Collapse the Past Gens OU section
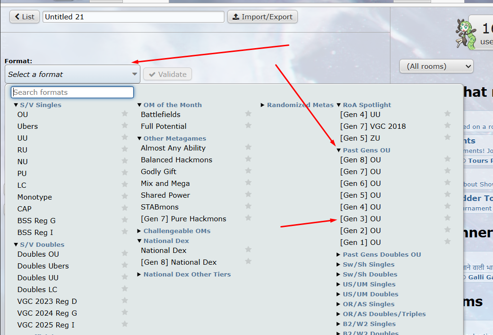Viewport: 493px width, 335px height. (363, 150)
